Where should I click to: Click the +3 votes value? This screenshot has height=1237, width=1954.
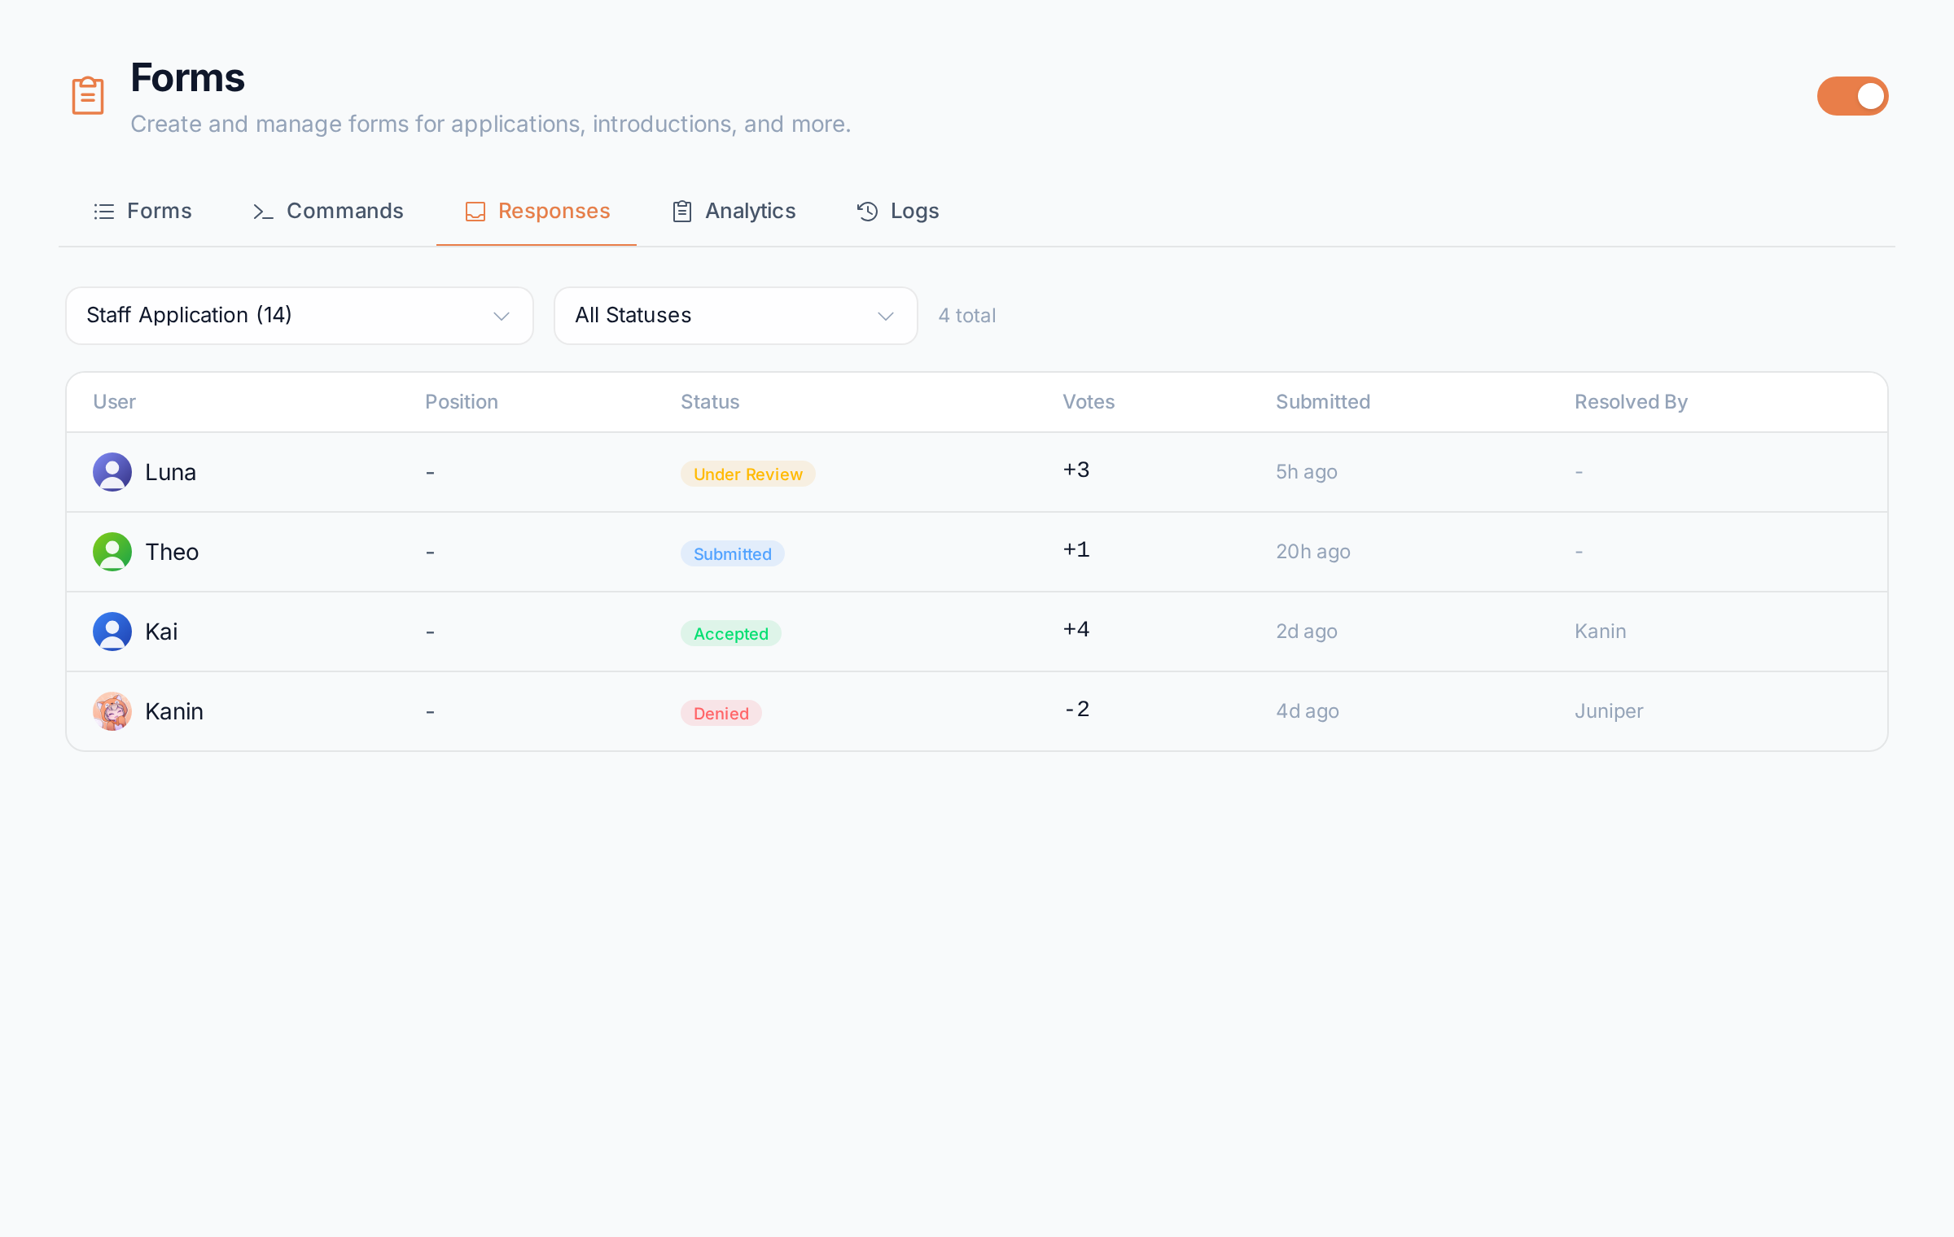point(1076,470)
